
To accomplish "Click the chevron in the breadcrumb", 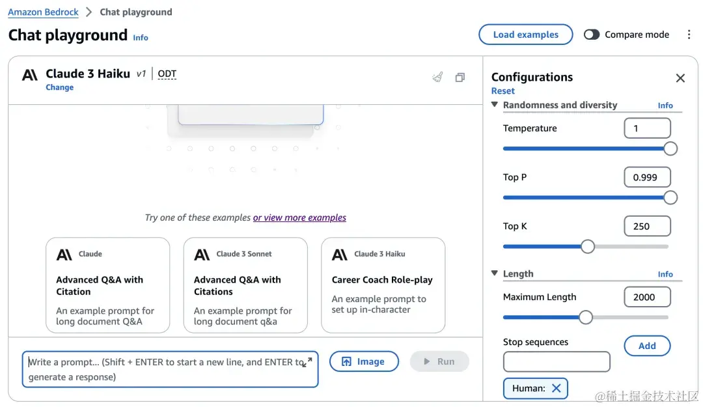I will pos(89,12).
